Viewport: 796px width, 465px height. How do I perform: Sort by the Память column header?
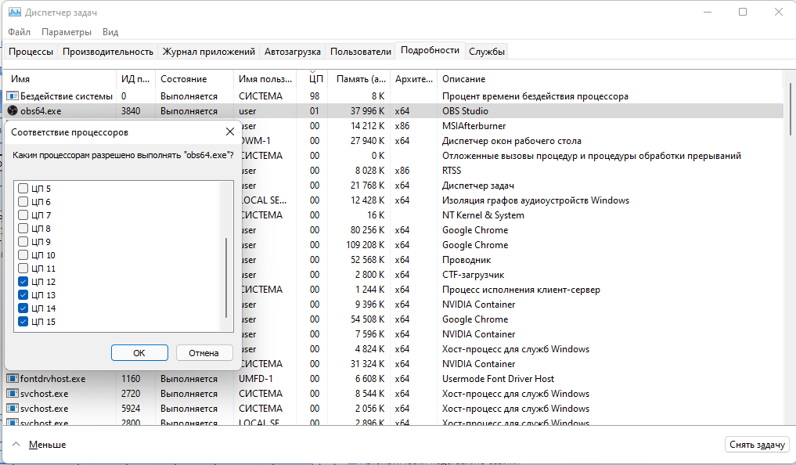click(x=360, y=79)
